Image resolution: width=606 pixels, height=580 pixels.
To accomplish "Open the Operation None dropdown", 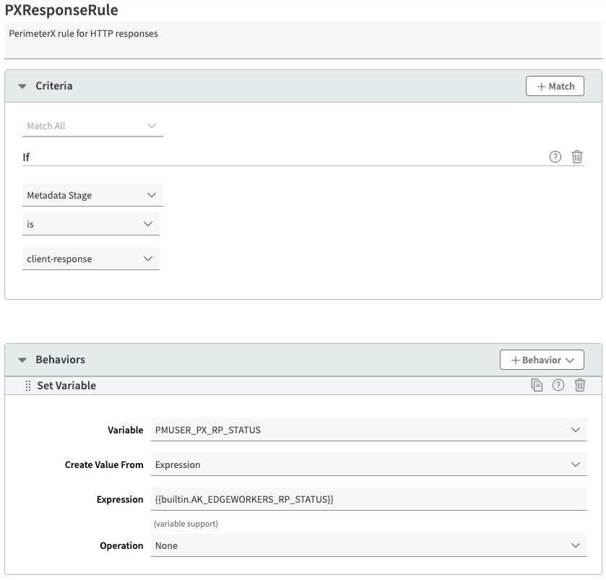I will [368, 545].
